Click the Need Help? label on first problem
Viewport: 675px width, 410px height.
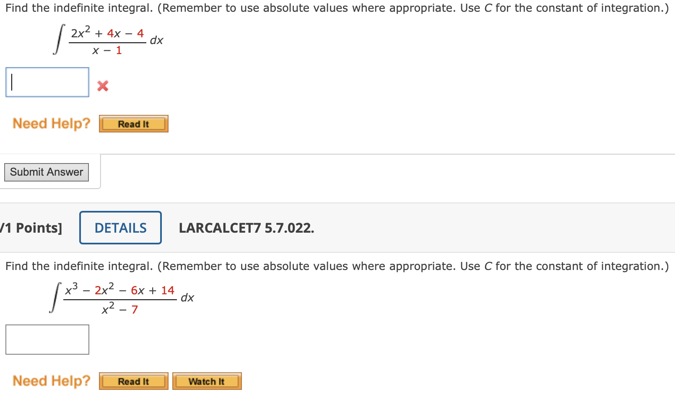51,123
